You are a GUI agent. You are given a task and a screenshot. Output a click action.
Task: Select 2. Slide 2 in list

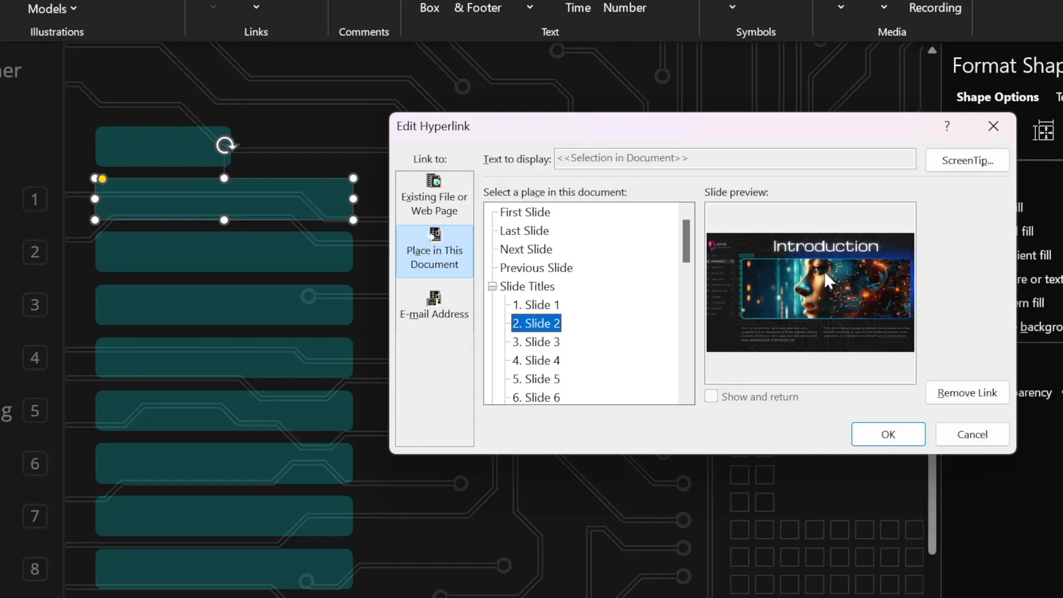coord(536,323)
